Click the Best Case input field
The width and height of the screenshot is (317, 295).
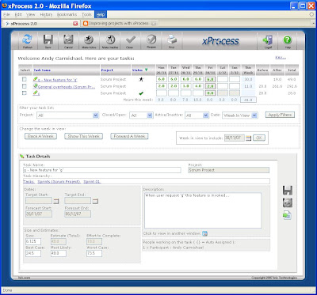(x=33, y=254)
